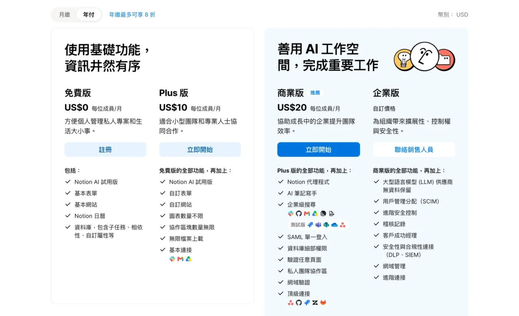Click the Google Drive icon under 基本連接

click(189, 259)
